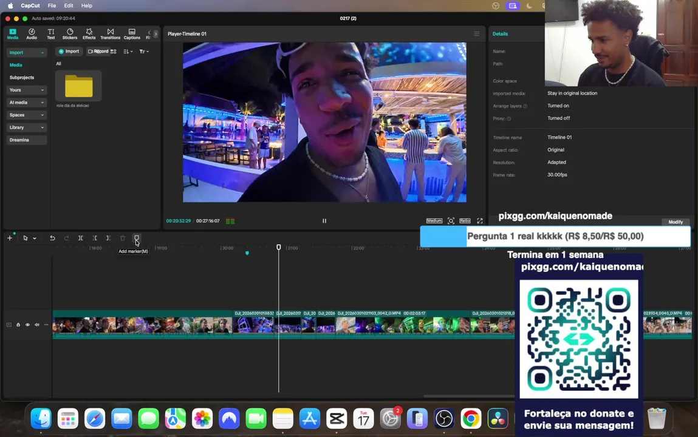Expand the Spaces dropdown
The image size is (698, 437).
(x=27, y=115)
